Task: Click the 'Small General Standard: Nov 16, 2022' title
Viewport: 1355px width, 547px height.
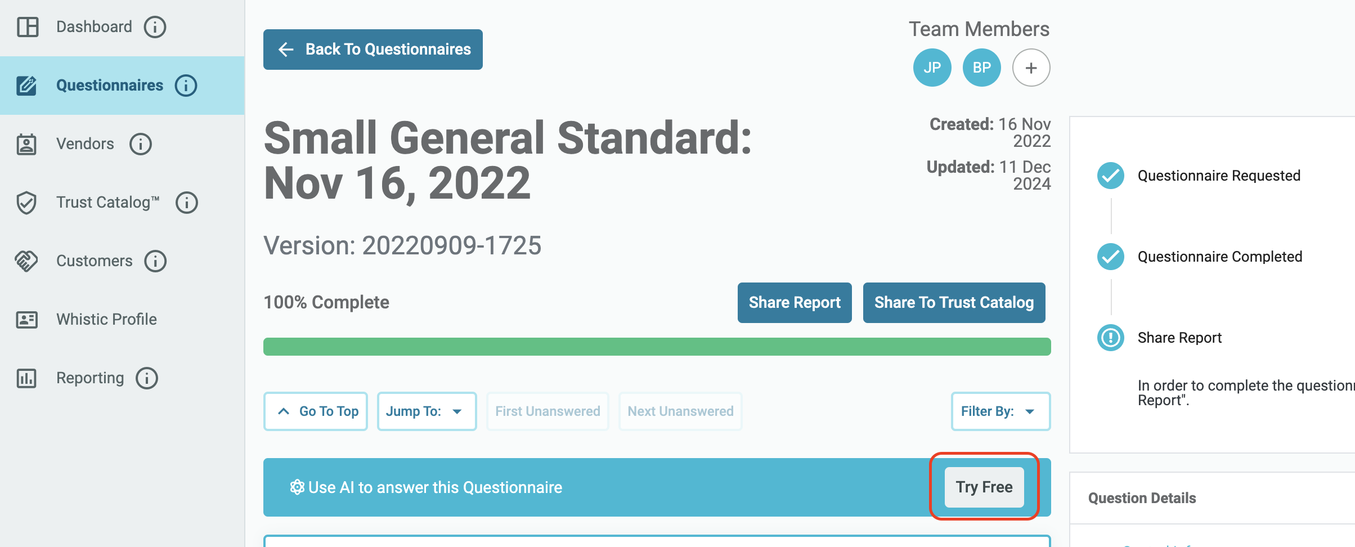Action: [508, 160]
